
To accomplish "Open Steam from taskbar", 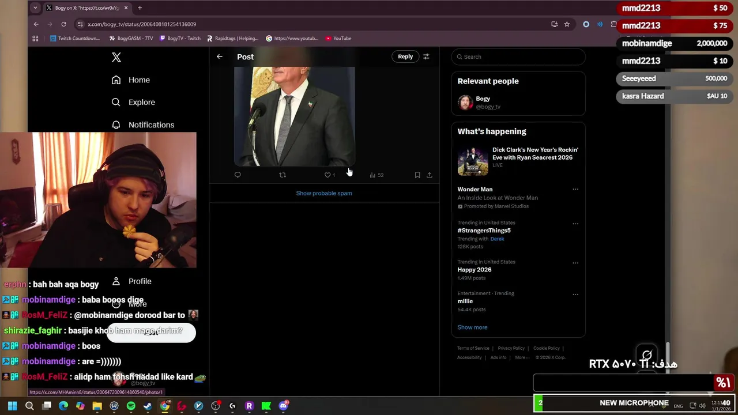I will [148, 406].
